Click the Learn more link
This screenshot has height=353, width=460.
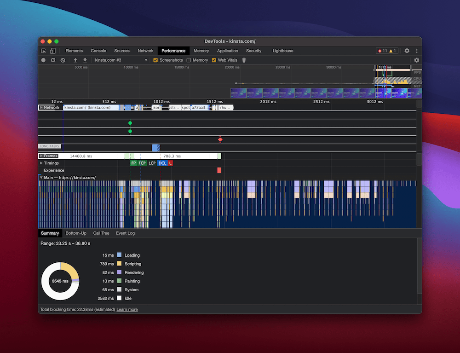(x=127, y=309)
